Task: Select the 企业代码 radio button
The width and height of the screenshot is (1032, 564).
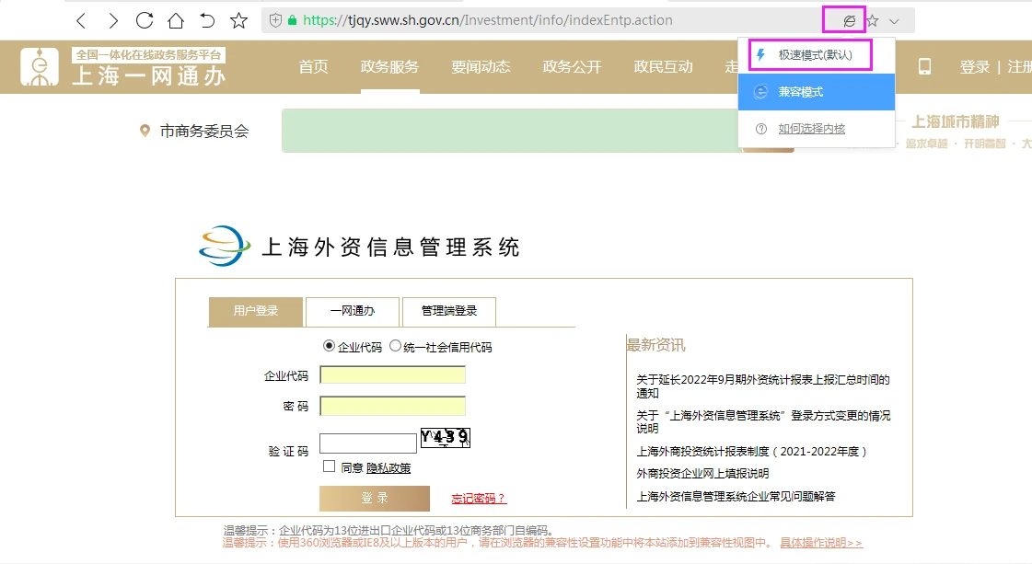Action: [x=330, y=346]
